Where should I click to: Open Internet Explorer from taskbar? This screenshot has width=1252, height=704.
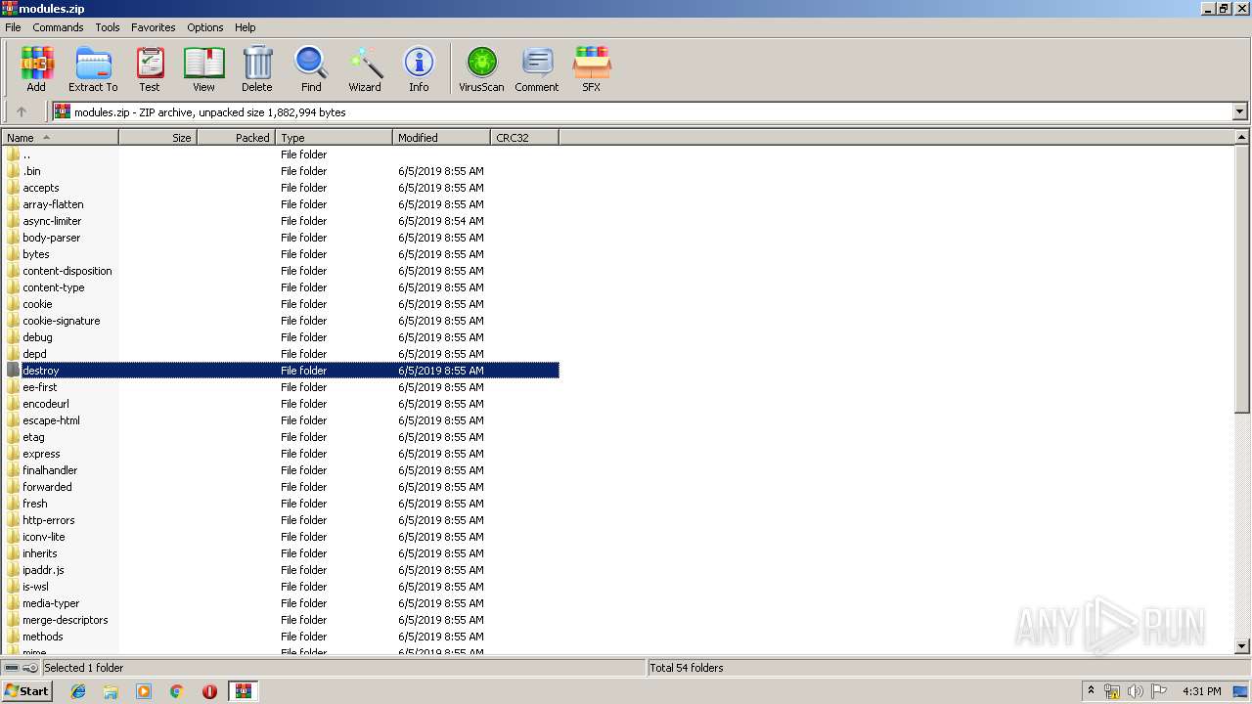(x=78, y=691)
